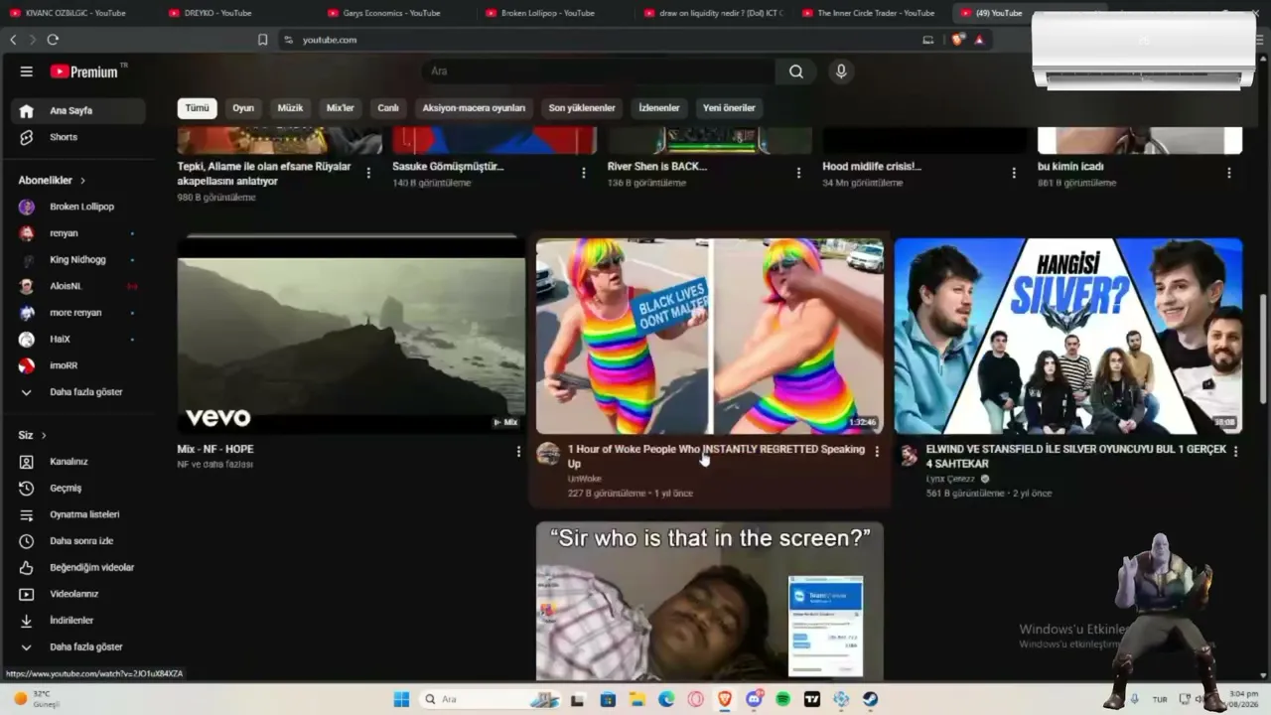Open the Lynx Çerezz channel name link

pyautogui.click(x=951, y=479)
